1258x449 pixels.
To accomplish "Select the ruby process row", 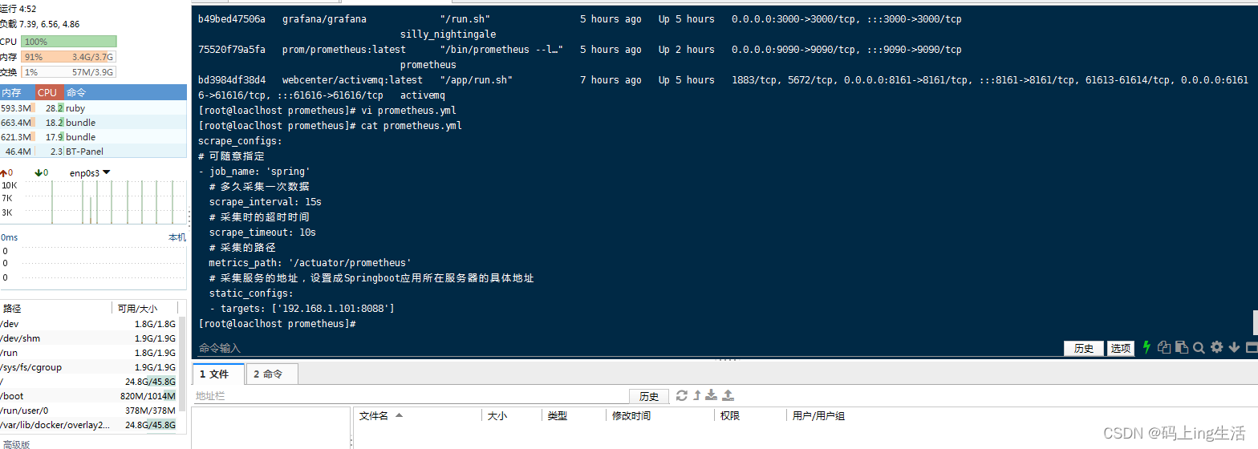I will coord(93,108).
